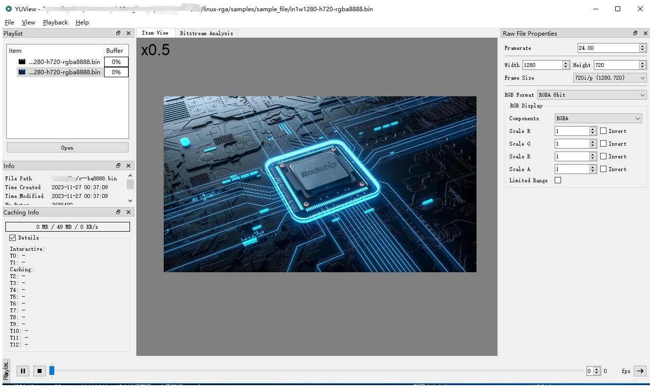Click the Buffer column header
650x391 pixels.
coord(116,50)
